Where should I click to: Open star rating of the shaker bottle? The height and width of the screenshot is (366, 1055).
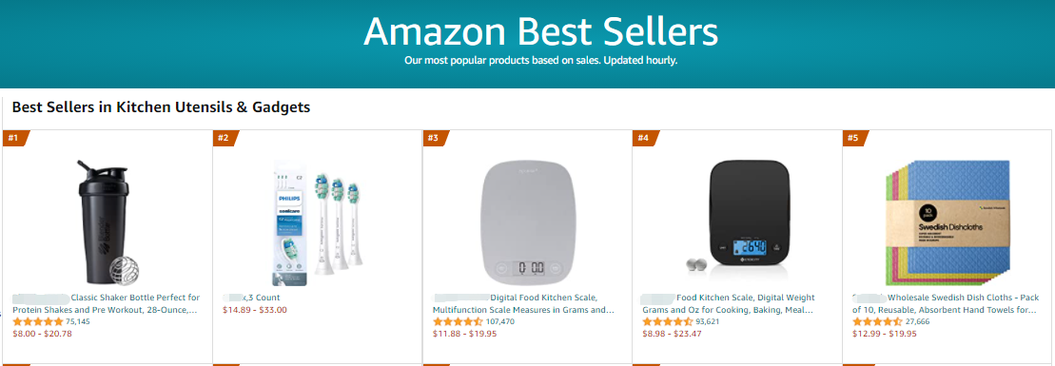[38, 321]
